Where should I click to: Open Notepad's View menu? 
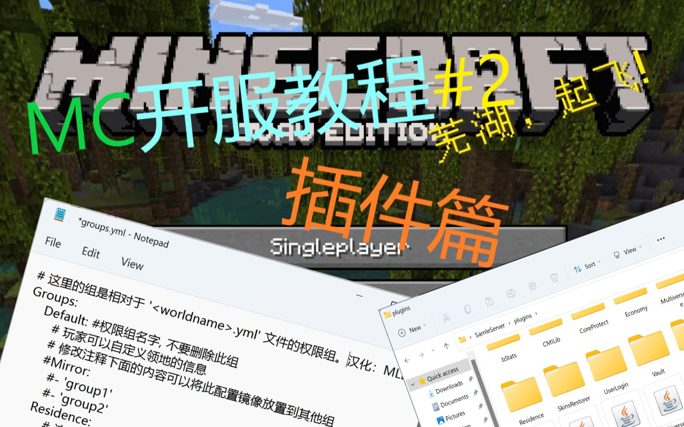[x=132, y=264]
